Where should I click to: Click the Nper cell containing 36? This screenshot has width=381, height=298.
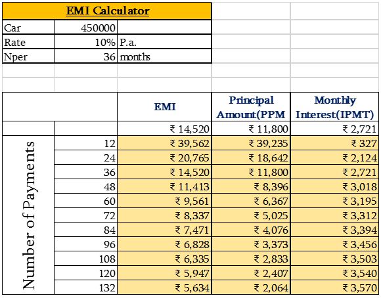tap(85, 56)
